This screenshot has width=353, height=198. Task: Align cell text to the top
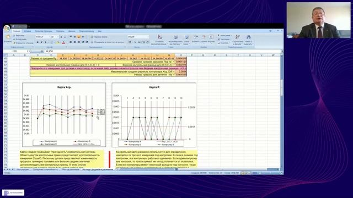tap(71, 37)
